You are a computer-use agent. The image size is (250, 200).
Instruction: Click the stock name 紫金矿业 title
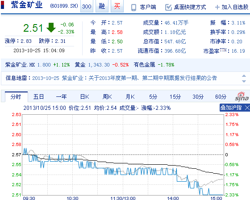27,5
